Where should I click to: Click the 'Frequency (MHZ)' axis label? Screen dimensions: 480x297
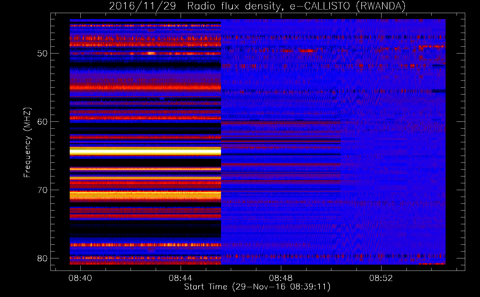[27, 143]
